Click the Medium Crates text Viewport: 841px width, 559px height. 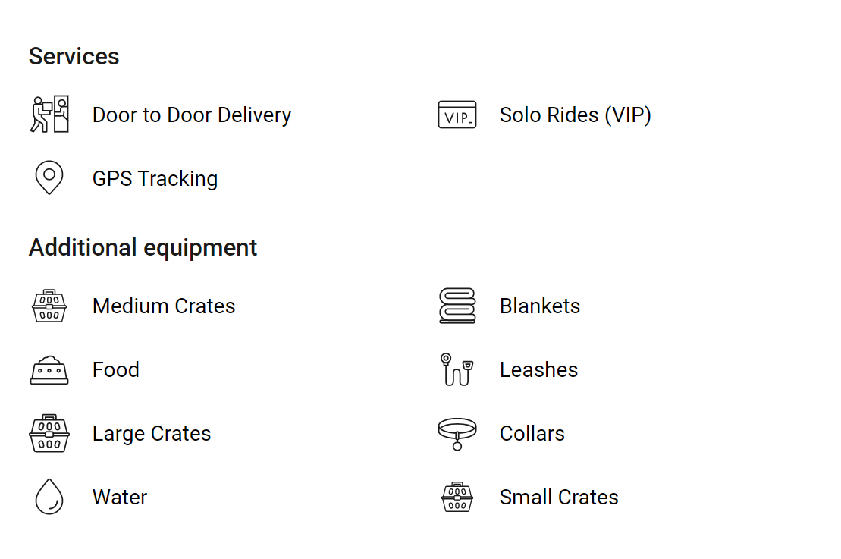coord(164,306)
